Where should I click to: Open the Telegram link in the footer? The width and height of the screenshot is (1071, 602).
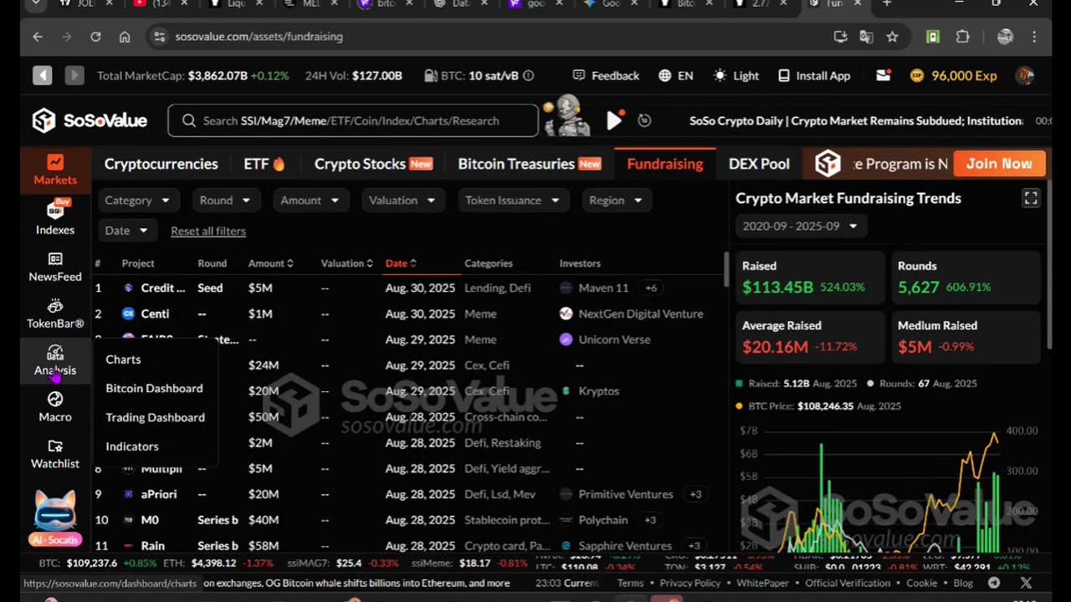click(994, 583)
